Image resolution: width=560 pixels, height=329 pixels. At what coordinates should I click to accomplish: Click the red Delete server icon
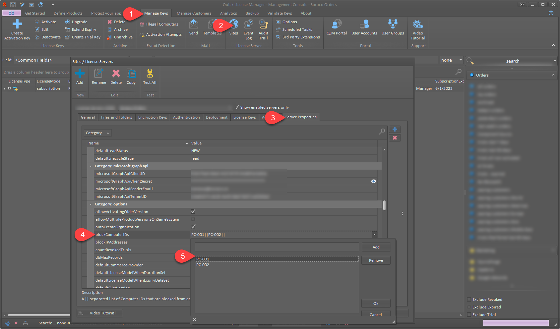click(x=116, y=74)
